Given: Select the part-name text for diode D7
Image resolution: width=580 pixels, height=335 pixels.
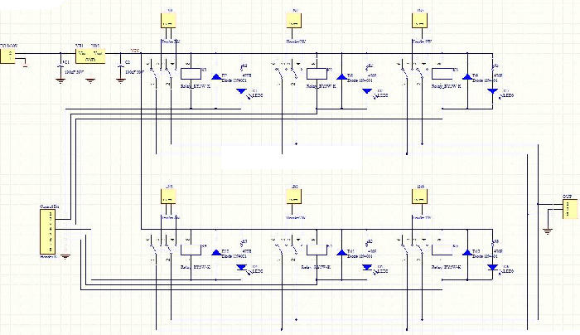Looking at the screenshot, I should 234,80.
